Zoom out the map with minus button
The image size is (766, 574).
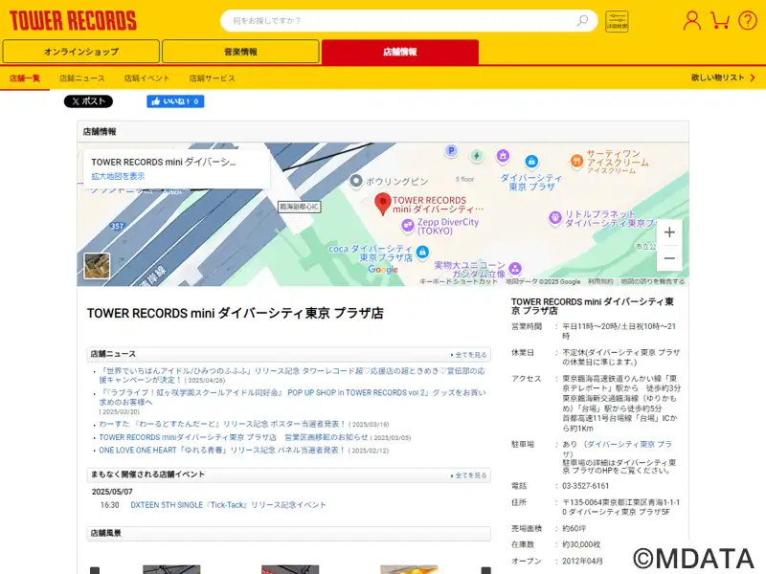669,257
